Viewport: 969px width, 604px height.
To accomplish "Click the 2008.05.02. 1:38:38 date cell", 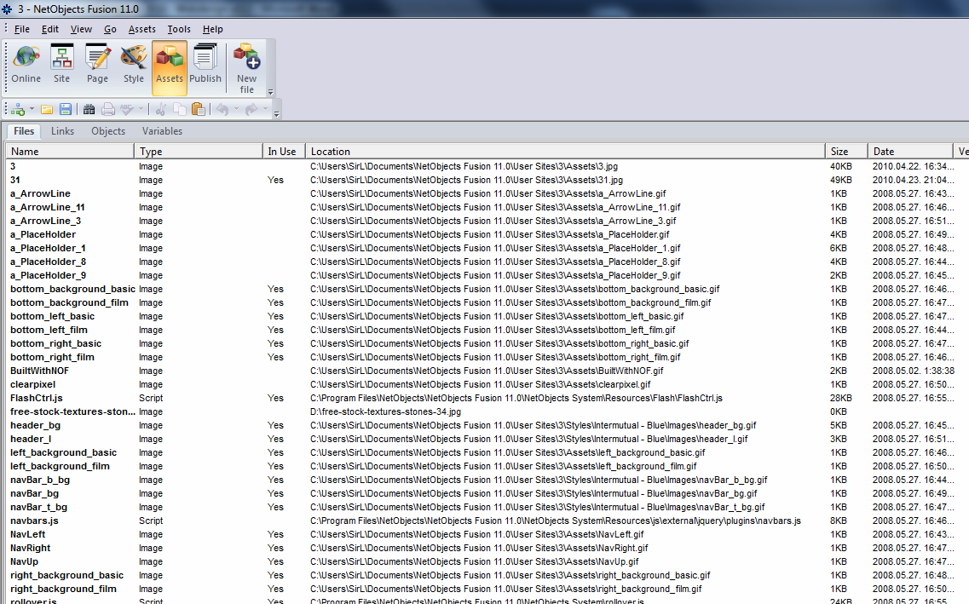I will coord(913,371).
